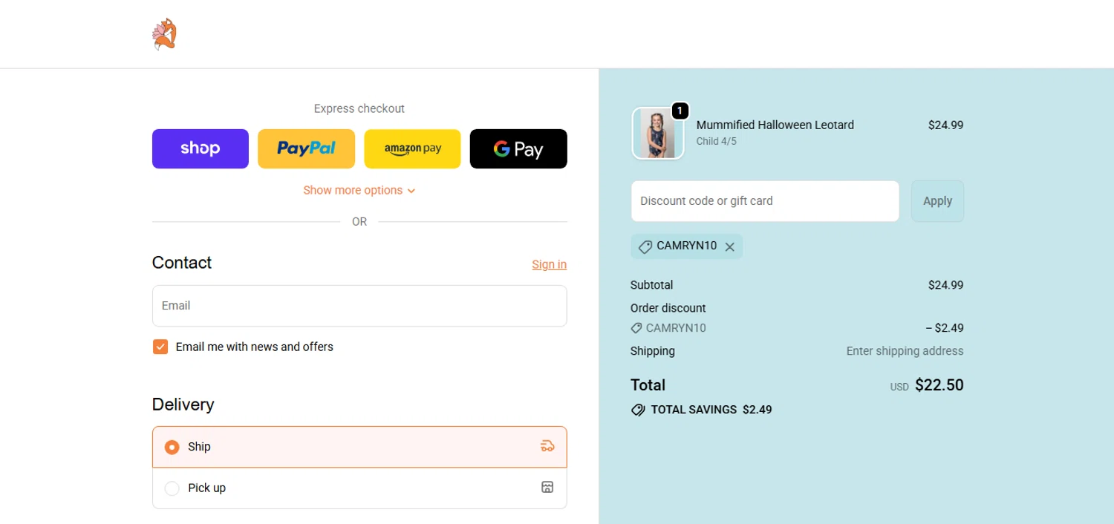Open the Mummified Halloween Leotard thumbnail
Screen dimensions: 1114x524
tap(658, 134)
